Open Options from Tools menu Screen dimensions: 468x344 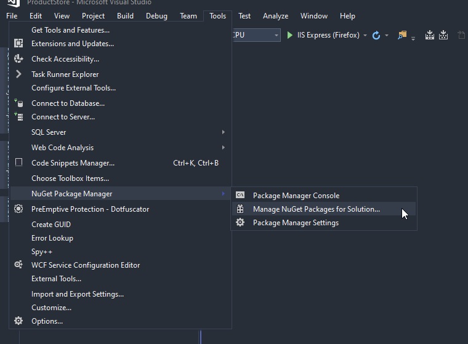(121, 321)
